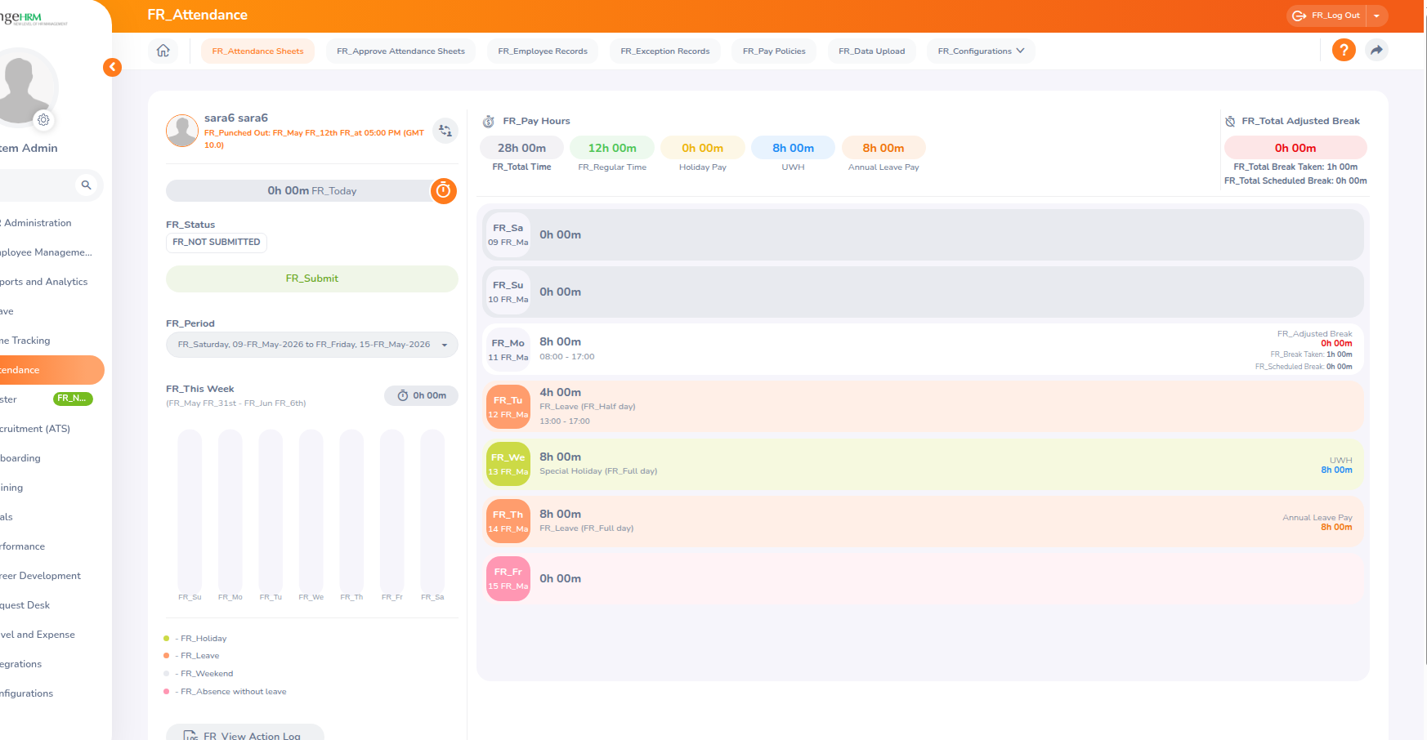This screenshot has width=1427, height=740.
Task: Click the 0h 00m weekly timer chip
Action: 421,395
